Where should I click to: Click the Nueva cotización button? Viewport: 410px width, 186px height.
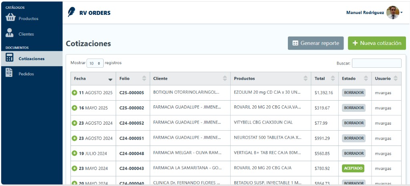377,43
